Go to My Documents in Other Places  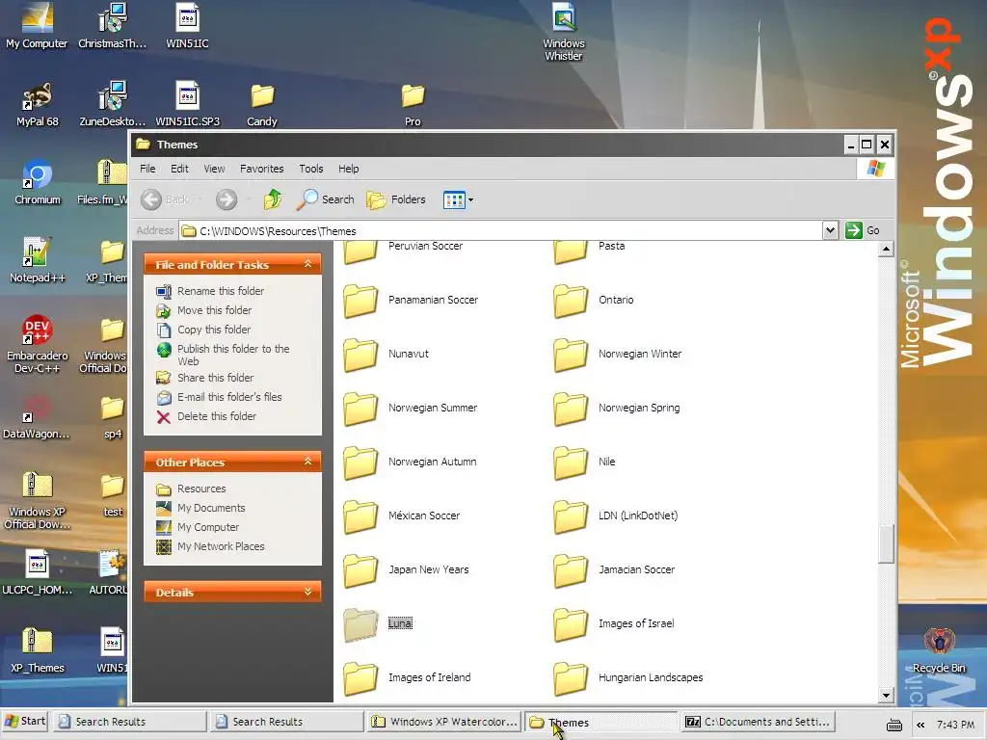click(x=211, y=508)
